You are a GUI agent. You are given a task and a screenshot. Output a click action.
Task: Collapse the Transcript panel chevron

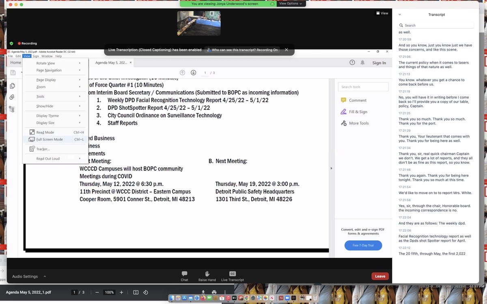(400, 15)
